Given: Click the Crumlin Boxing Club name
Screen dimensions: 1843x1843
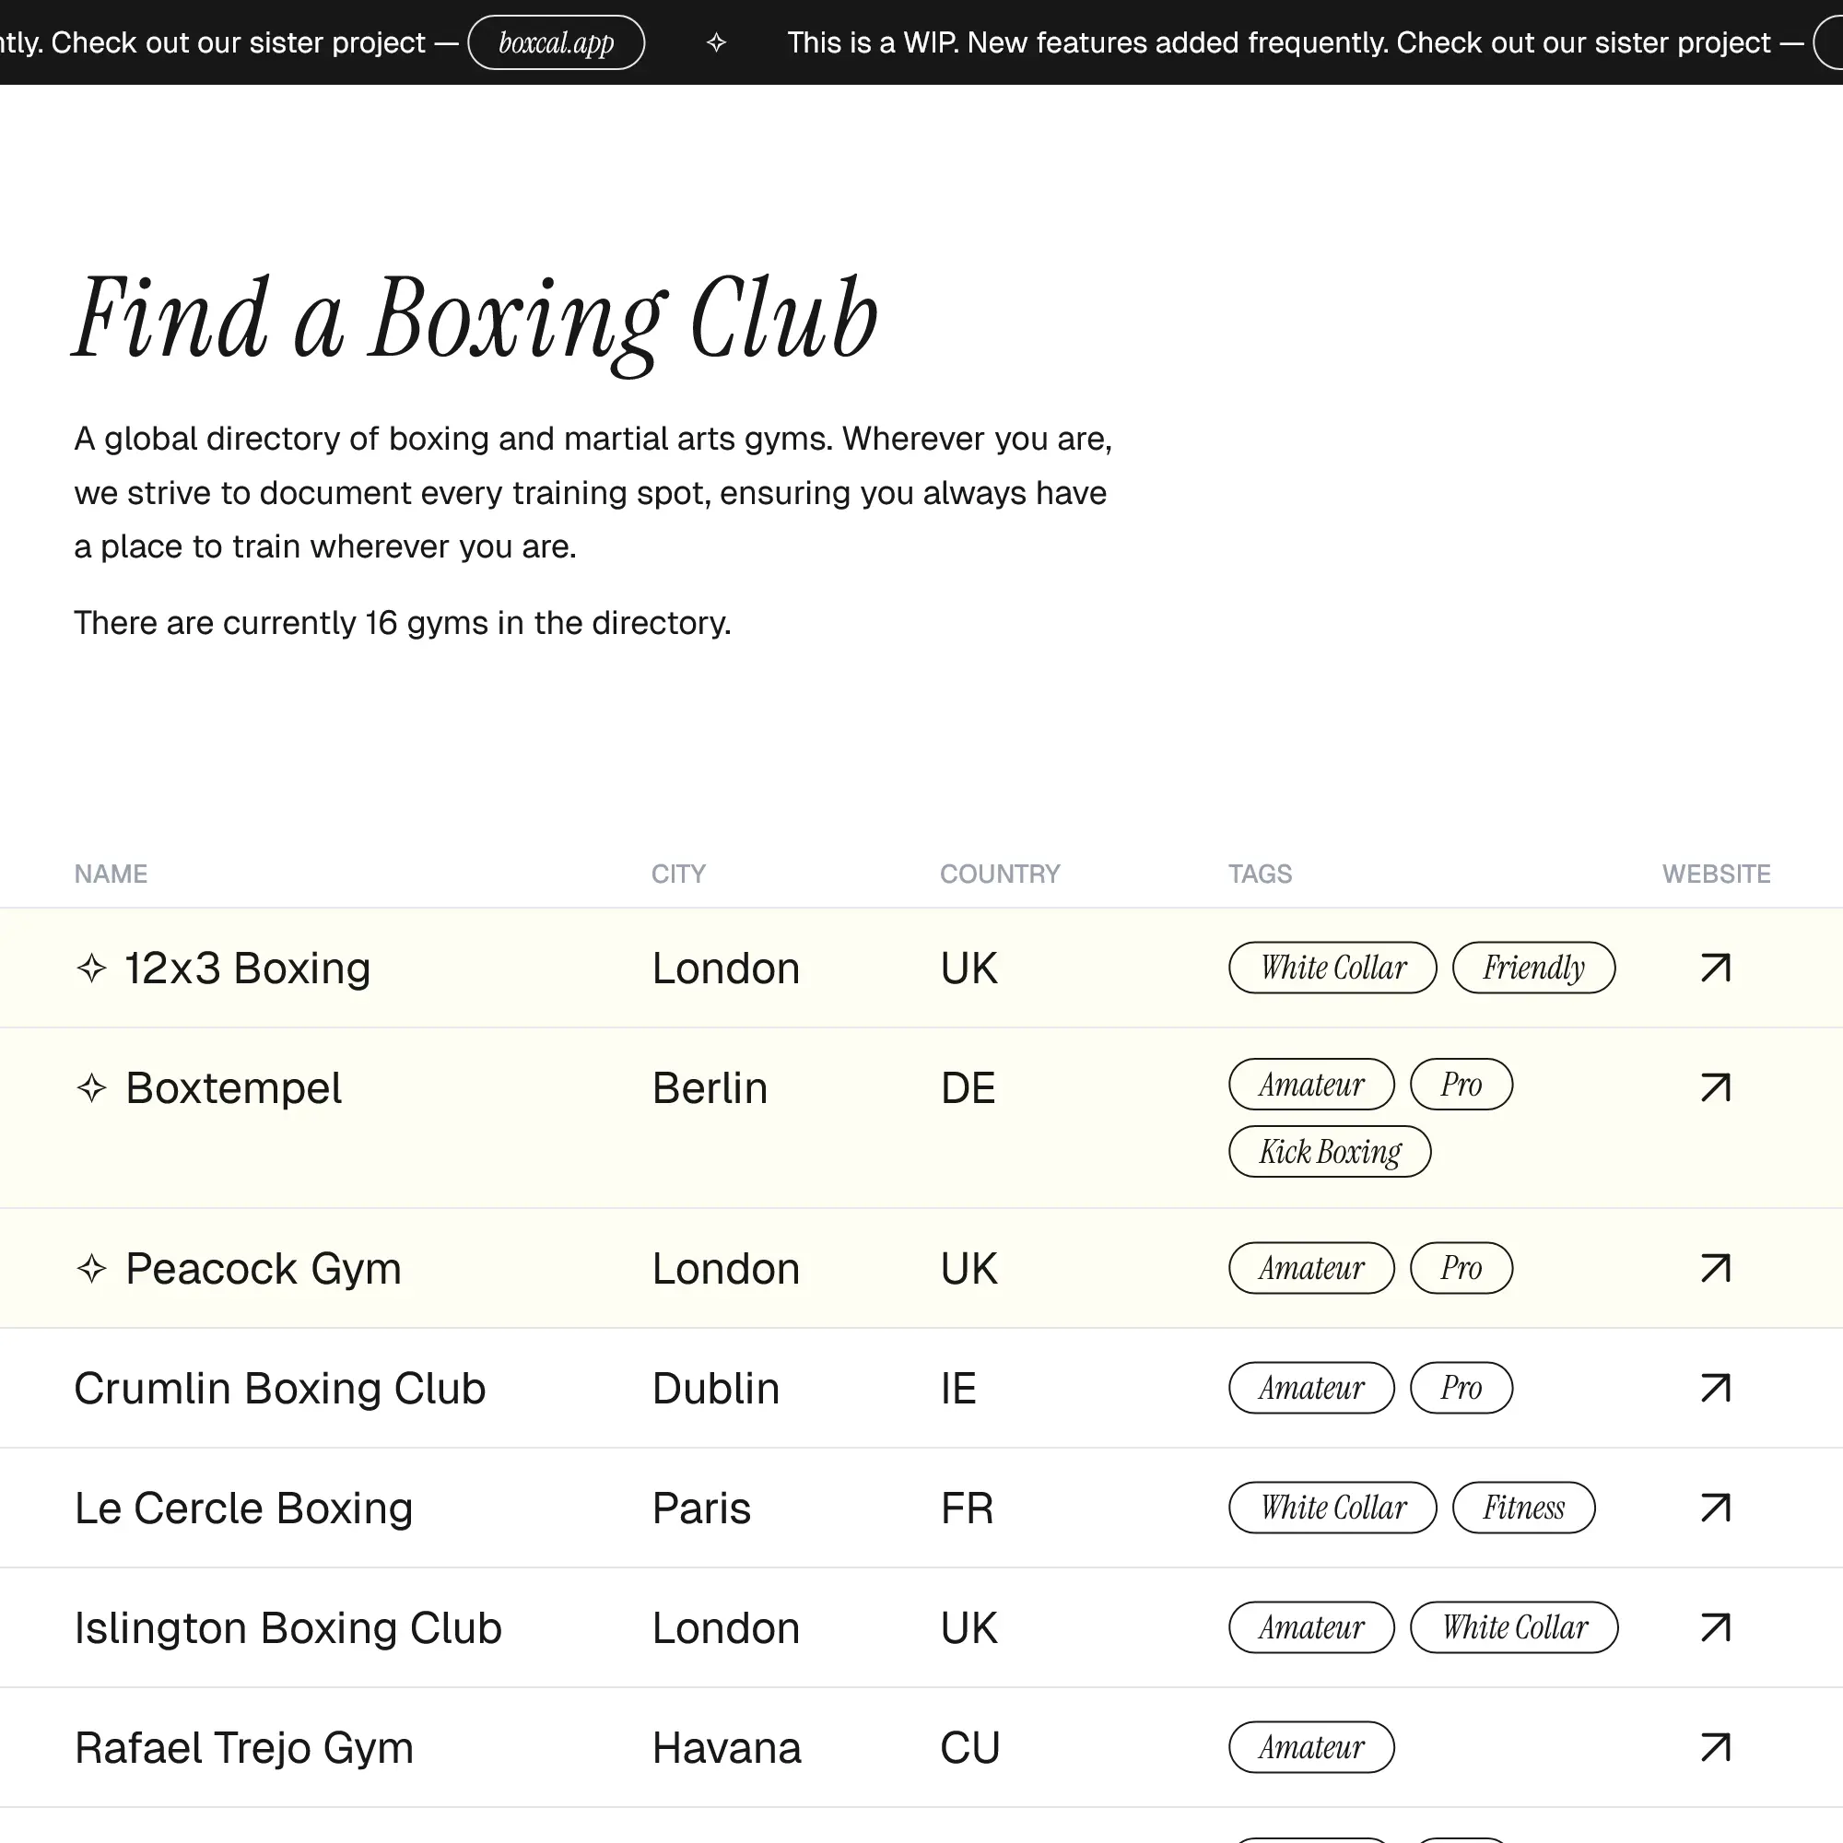Looking at the screenshot, I should (279, 1388).
